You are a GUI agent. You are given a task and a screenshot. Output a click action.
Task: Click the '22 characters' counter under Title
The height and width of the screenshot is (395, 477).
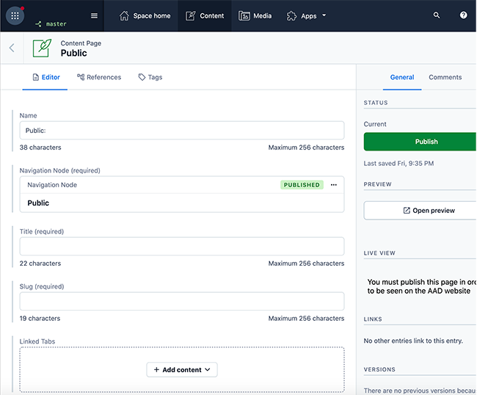pyautogui.click(x=40, y=264)
